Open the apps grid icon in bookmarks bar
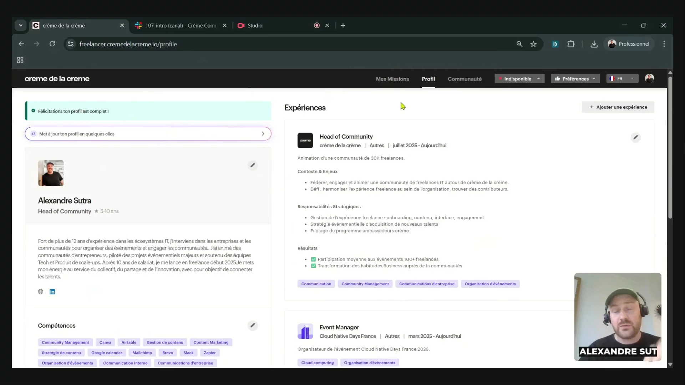 tap(20, 60)
